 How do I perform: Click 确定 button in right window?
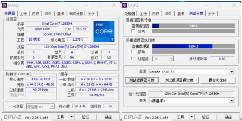[229, 117]
